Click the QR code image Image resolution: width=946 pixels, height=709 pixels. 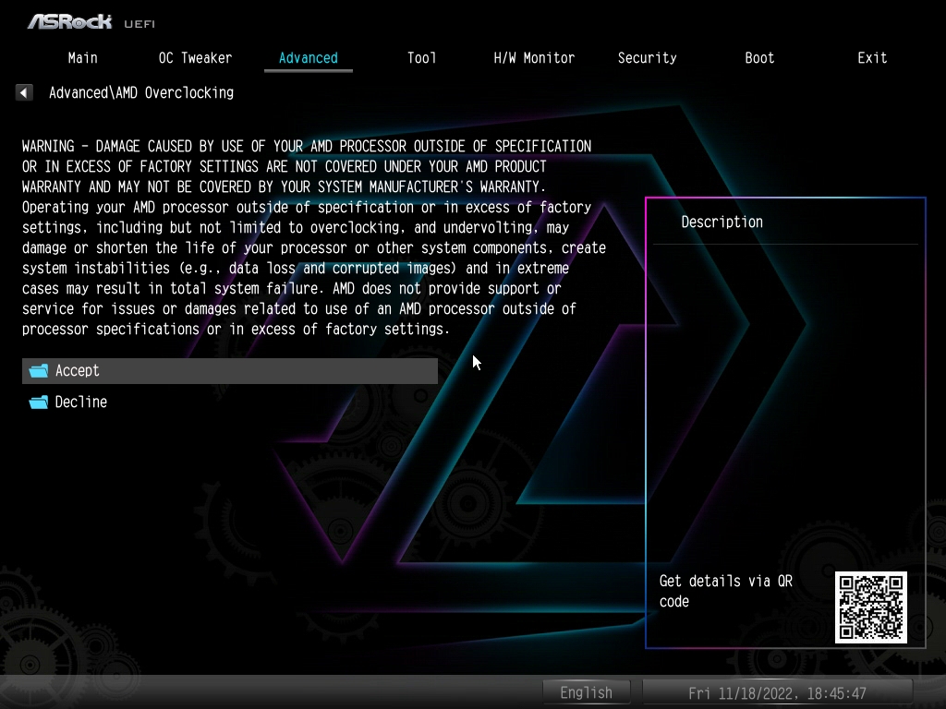click(x=870, y=607)
